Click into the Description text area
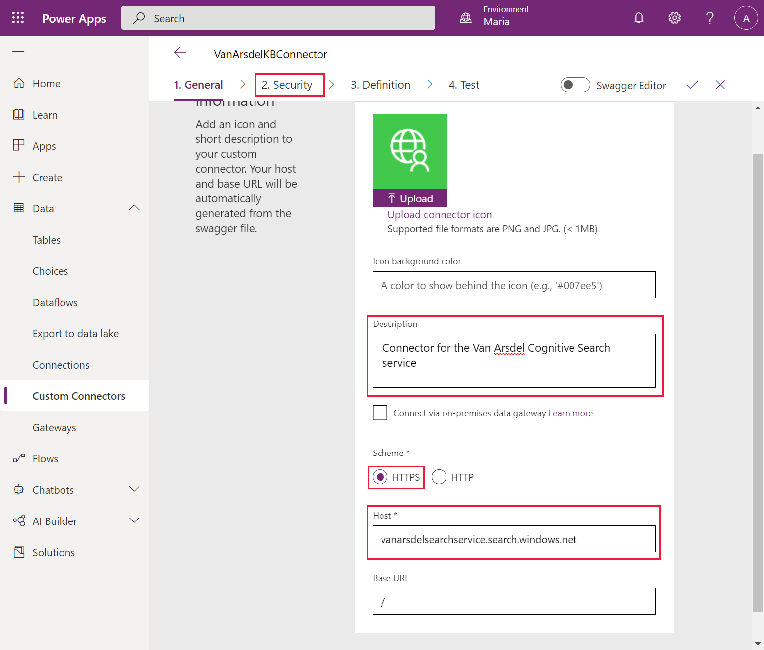The image size is (764, 650). (514, 361)
